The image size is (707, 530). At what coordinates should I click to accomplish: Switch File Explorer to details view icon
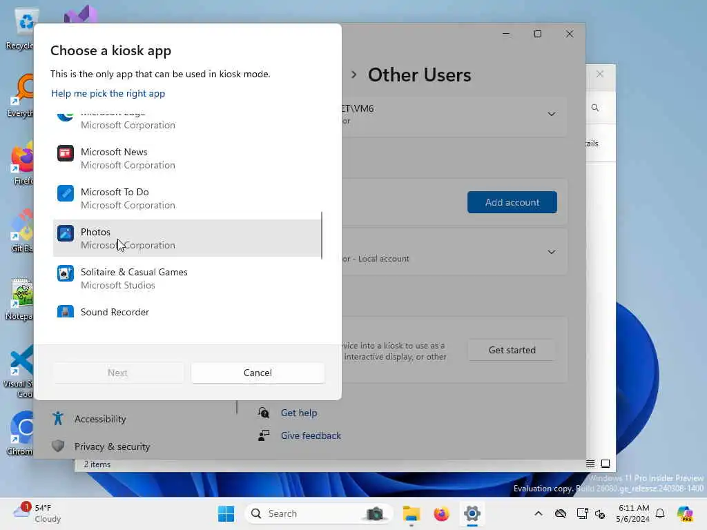pyautogui.click(x=590, y=464)
